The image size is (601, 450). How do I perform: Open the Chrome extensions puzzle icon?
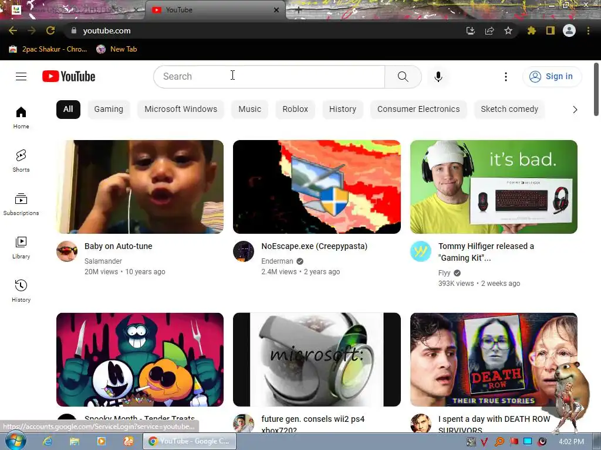tap(531, 30)
